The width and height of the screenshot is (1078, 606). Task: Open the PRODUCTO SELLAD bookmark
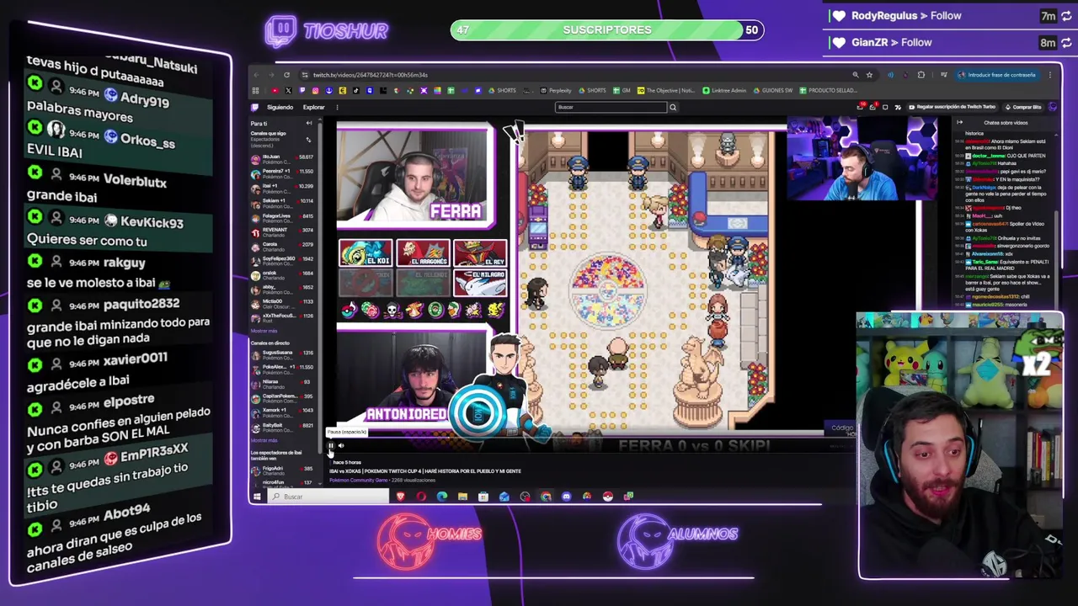click(x=829, y=90)
